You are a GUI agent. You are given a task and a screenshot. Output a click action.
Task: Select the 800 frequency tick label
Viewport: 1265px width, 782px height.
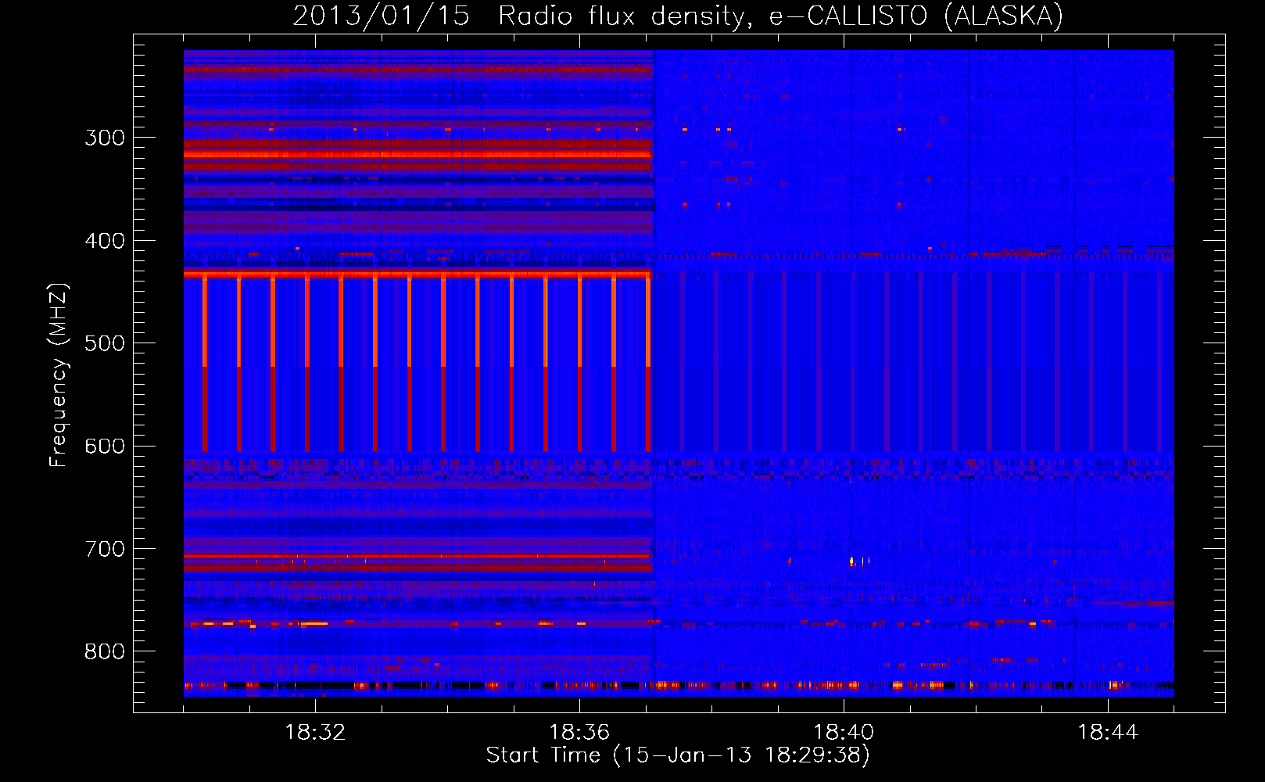[105, 652]
